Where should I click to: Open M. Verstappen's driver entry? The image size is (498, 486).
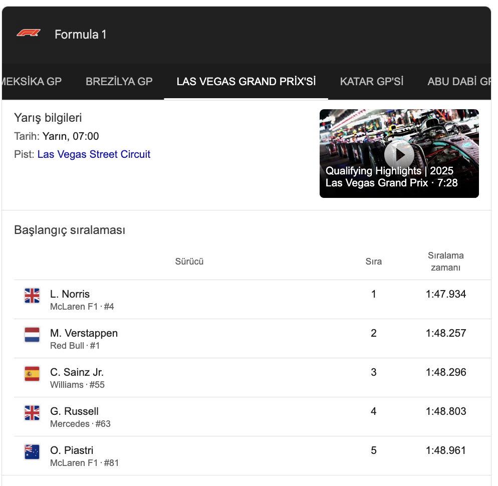[x=84, y=333]
